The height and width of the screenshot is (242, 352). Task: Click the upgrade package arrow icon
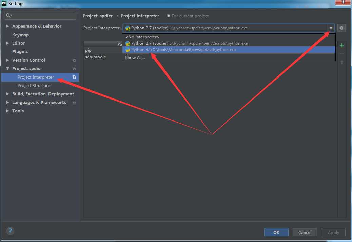(342, 62)
